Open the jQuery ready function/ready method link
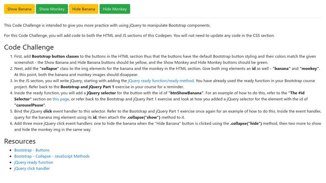Screen dimensions: 326x183 coord(161,81)
